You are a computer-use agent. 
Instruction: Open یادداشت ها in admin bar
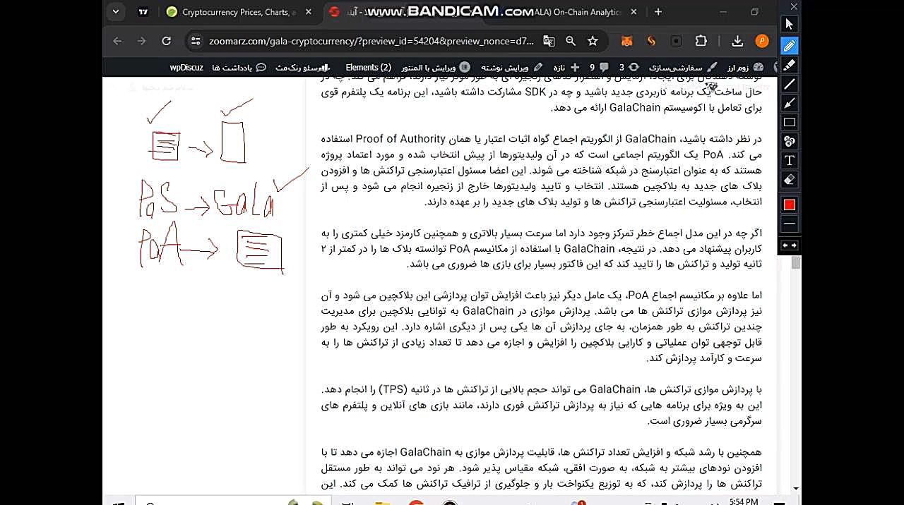239,68
